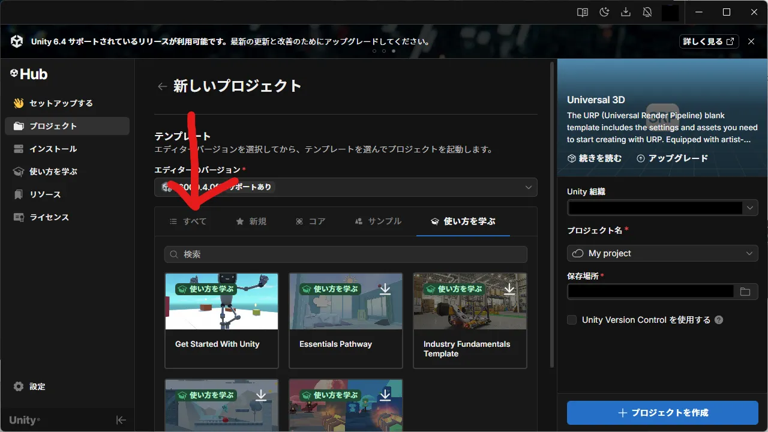Toggle dark theme with the moon icon

(604, 12)
